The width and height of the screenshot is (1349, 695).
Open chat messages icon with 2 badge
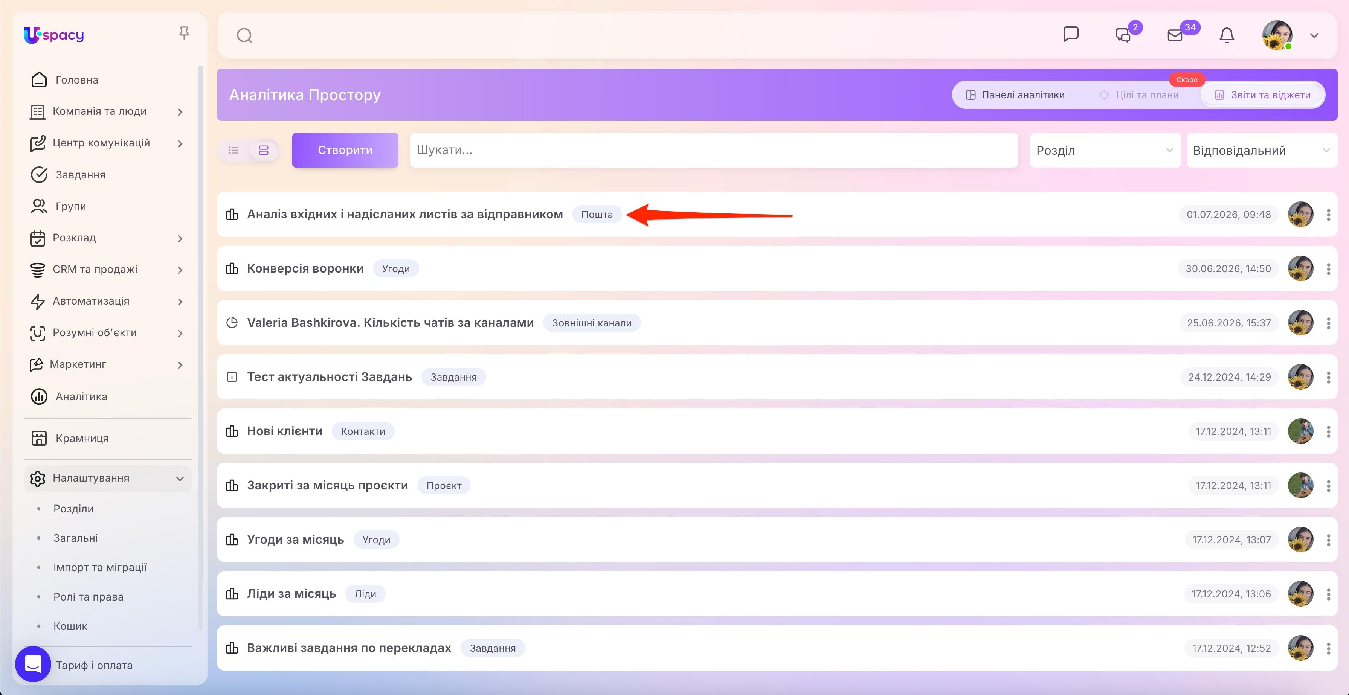pos(1123,35)
